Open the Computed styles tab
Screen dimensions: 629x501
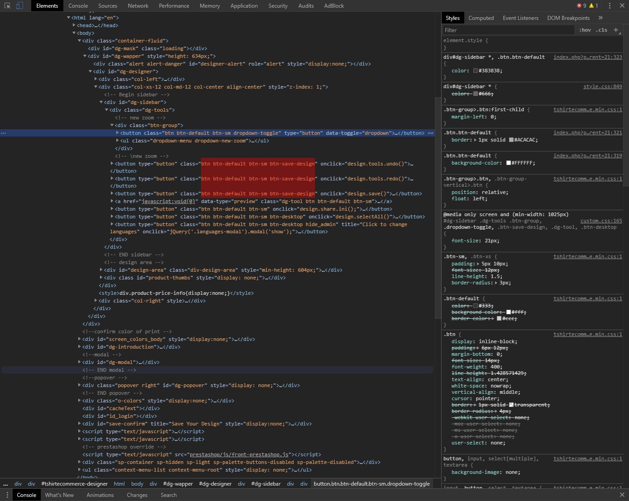pos(481,18)
